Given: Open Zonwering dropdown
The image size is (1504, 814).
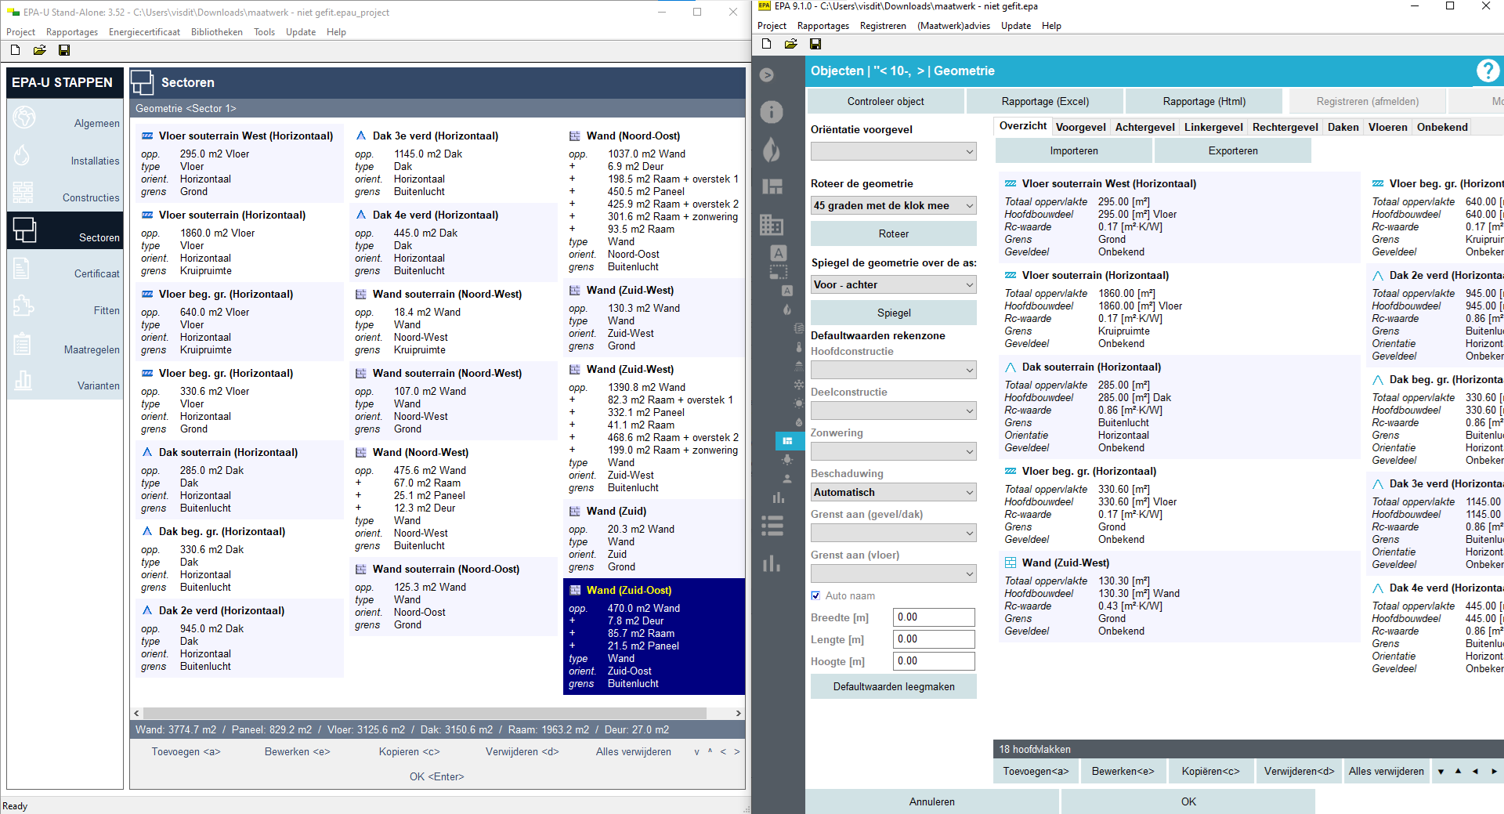Looking at the screenshot, I should point(894,451).
